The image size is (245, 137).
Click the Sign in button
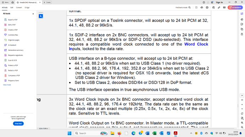[219, 2]
